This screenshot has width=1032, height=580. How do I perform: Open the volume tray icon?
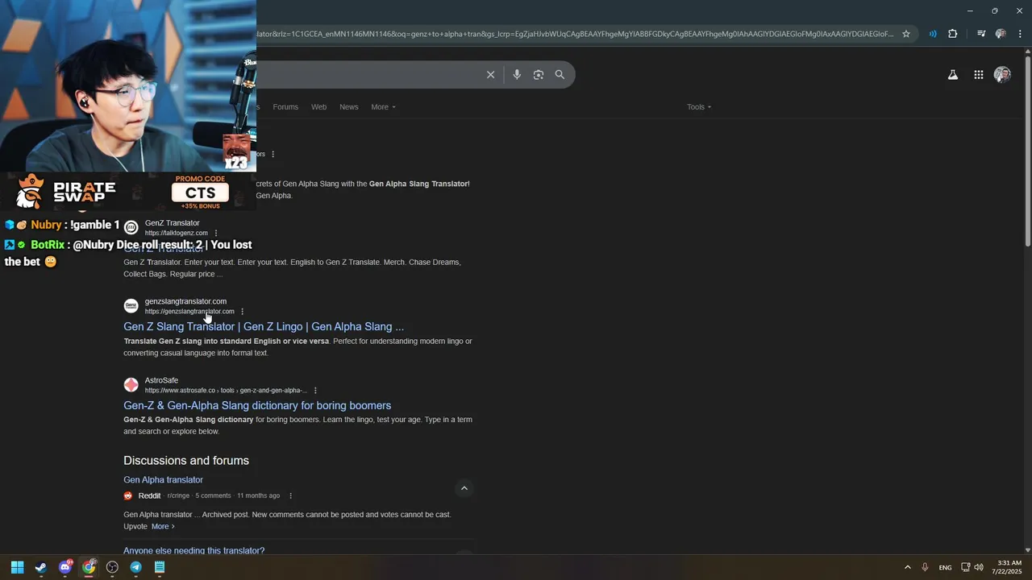[x=979, y=567]
